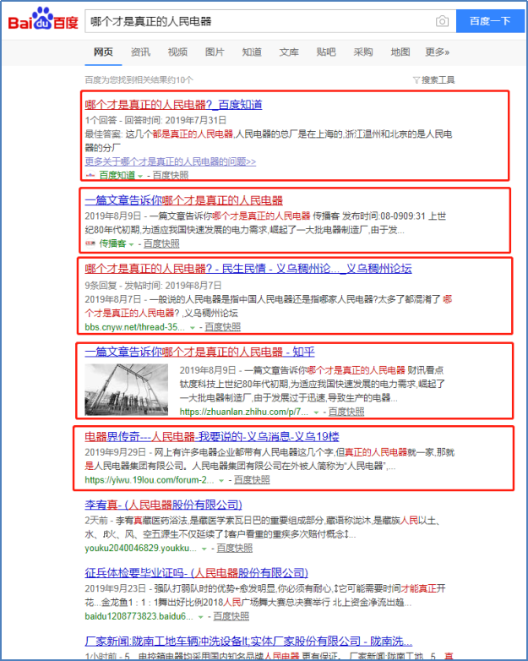Open 厂家新闻:陇南工地车辆冲洗设备 result
528x661 pixels.
click(x=248, y=642)
